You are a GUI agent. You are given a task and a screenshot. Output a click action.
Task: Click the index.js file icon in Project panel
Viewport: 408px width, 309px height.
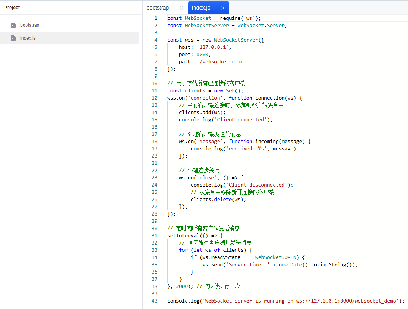[13, 38]
